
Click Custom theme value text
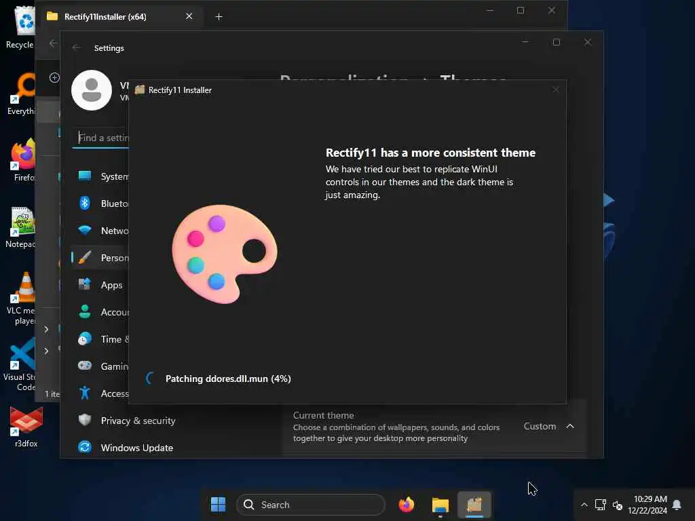(540, 426)
